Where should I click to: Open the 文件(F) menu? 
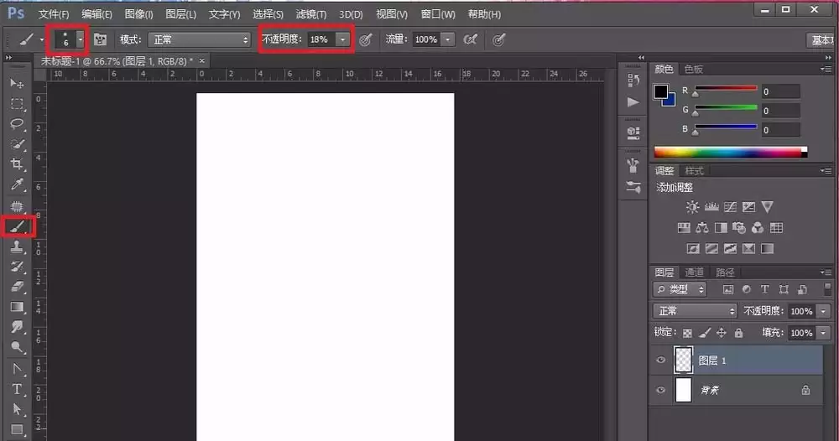click(x=54, y=14)
